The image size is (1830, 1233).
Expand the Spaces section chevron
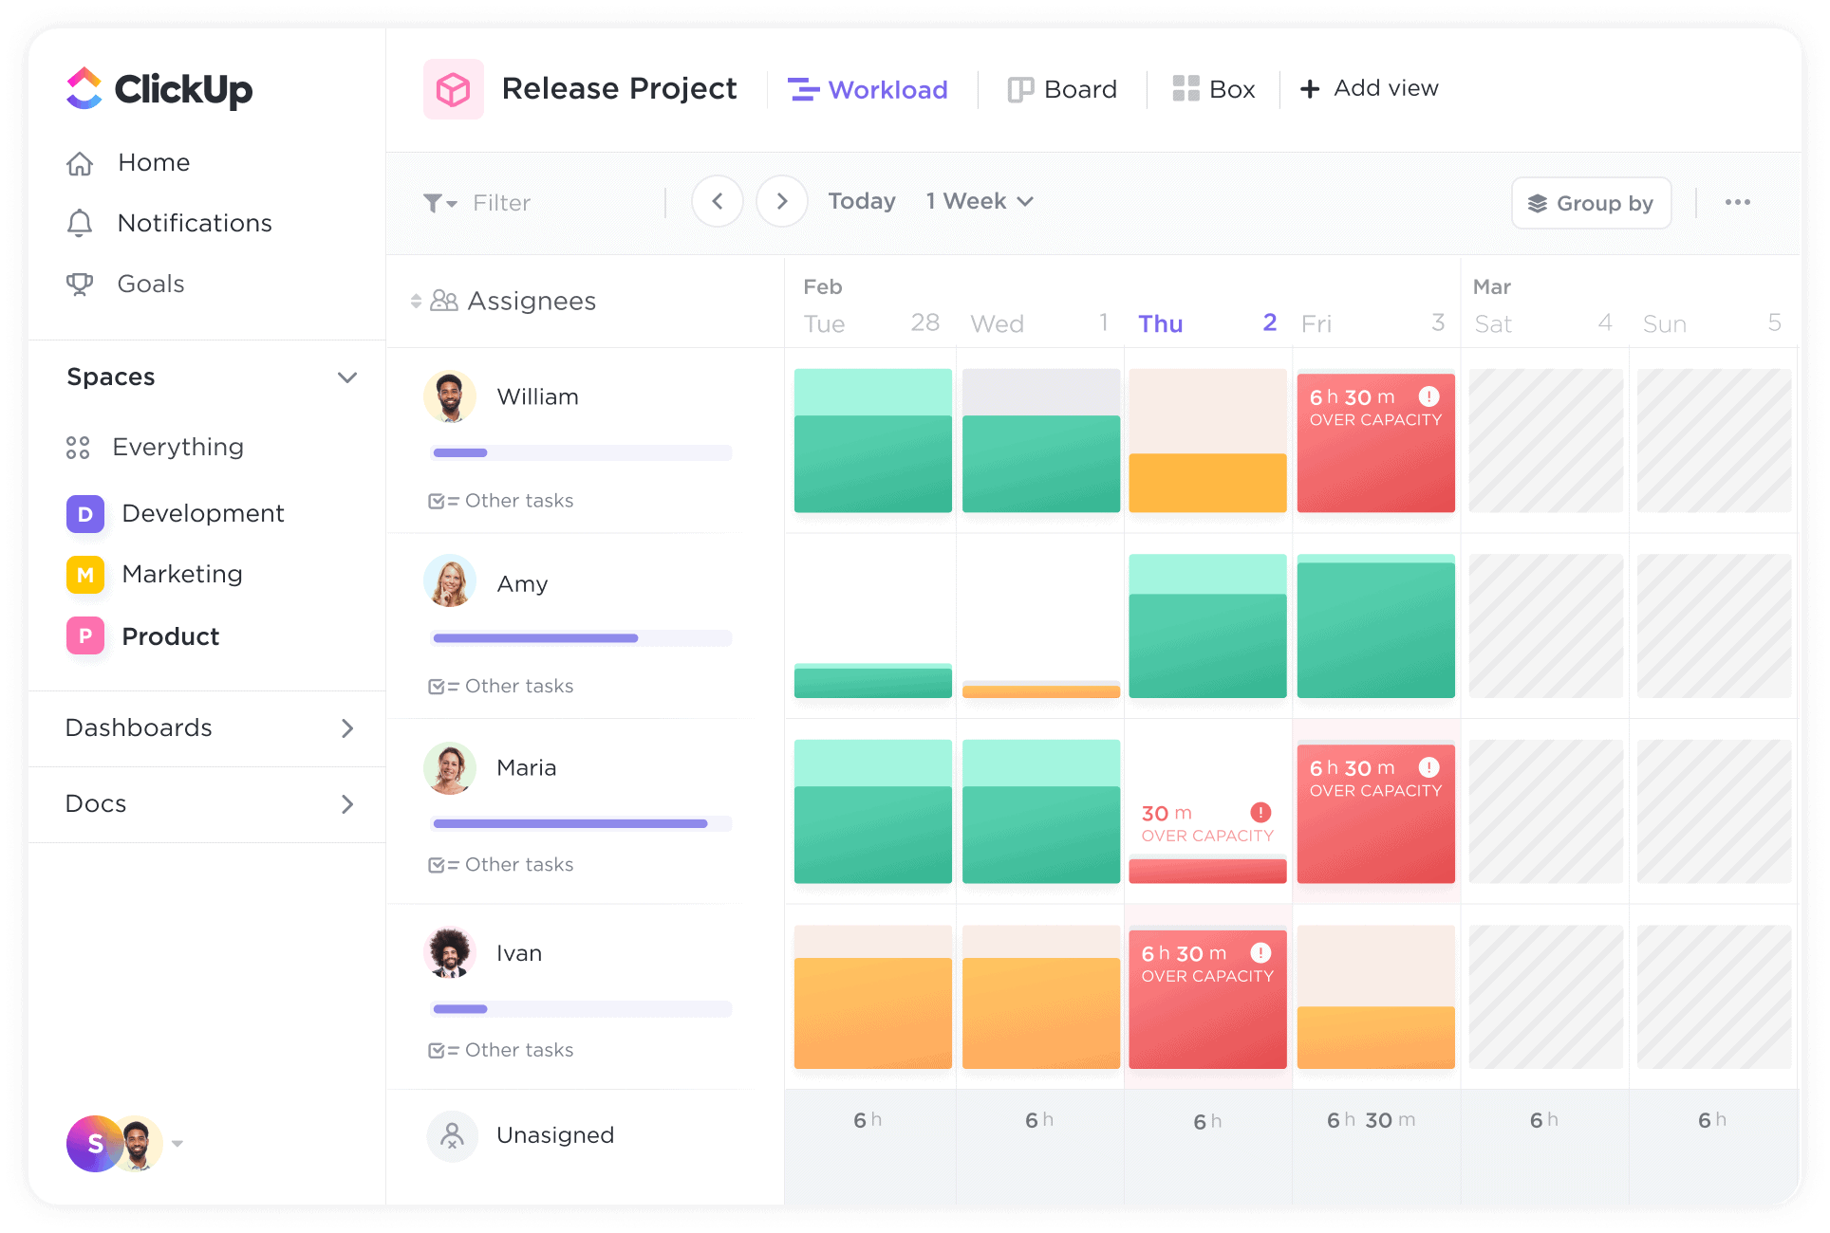click(347, 377)
